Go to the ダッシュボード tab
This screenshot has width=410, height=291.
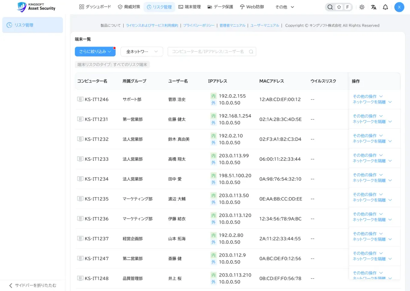tap(95, 7)
